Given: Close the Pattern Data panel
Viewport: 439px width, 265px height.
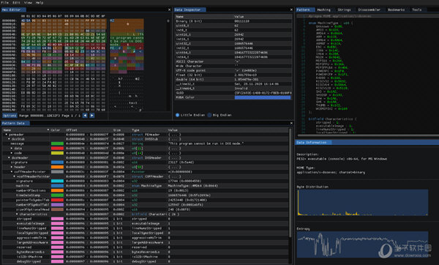Looking at the screenshot, I should (291, 123).
